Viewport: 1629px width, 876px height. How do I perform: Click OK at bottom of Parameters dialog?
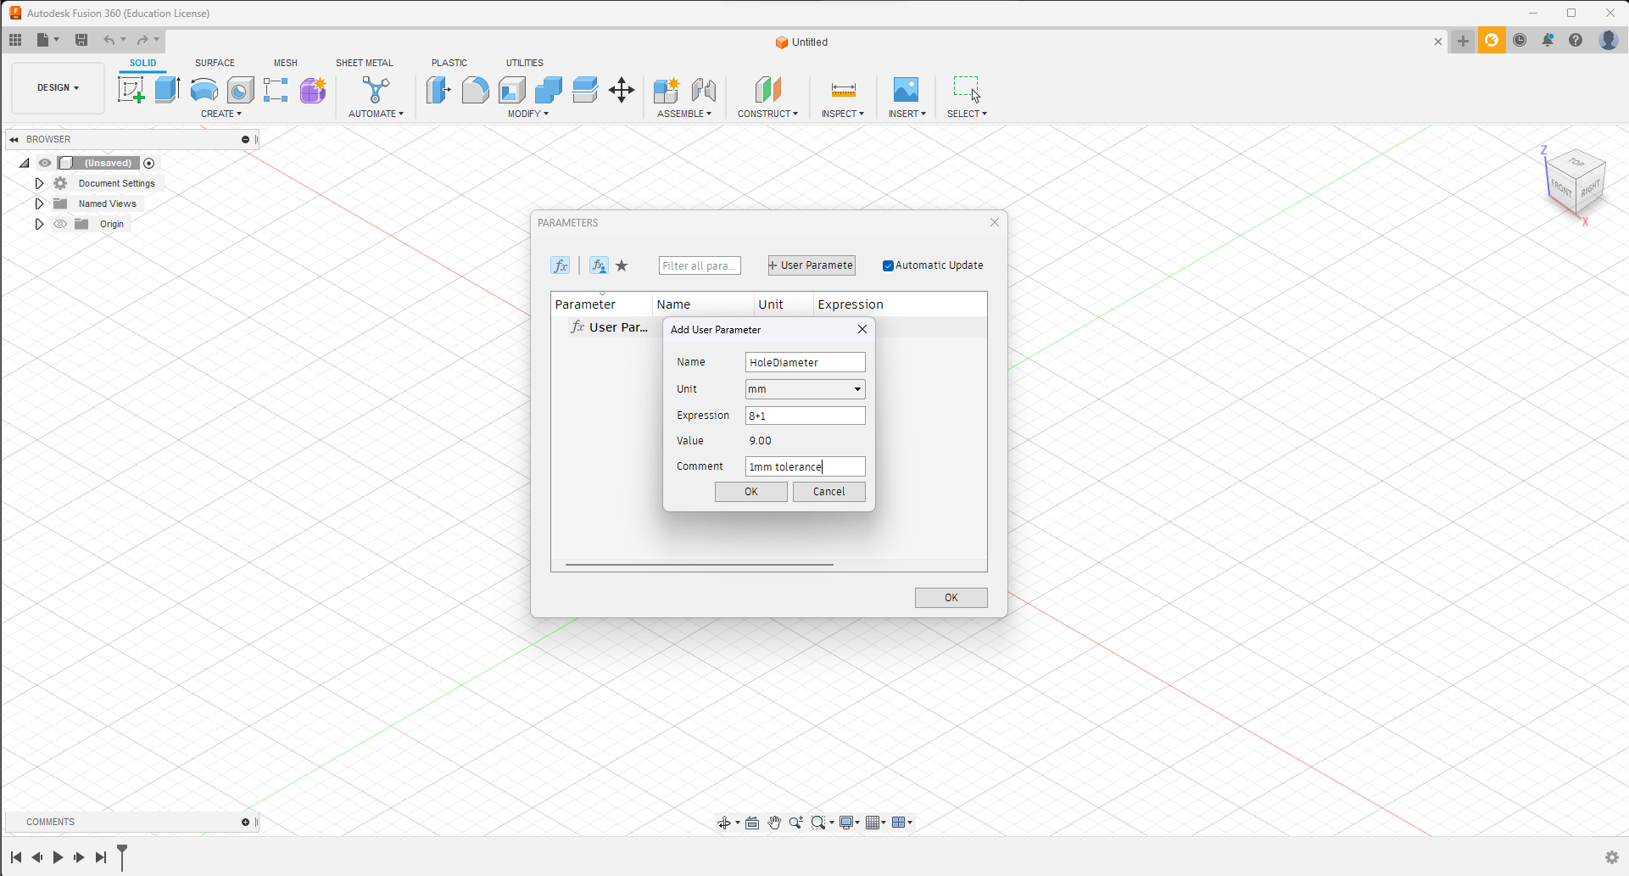tap(951, 598)
